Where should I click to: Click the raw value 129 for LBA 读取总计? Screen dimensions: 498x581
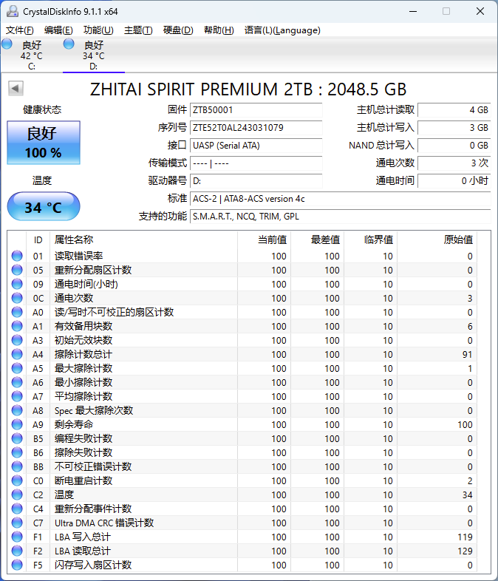pos(465,551)
